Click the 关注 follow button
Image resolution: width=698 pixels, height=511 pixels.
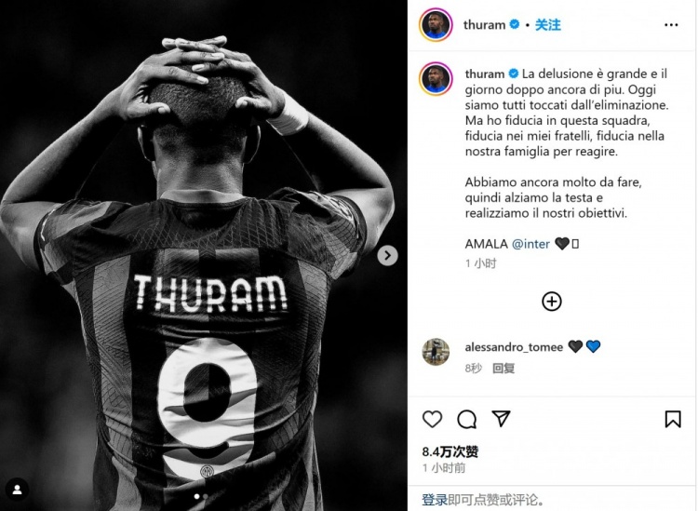point(547,25)
